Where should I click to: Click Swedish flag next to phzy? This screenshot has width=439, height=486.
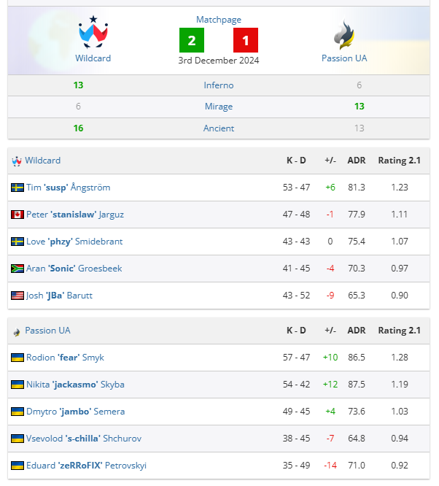pos(18,242)
